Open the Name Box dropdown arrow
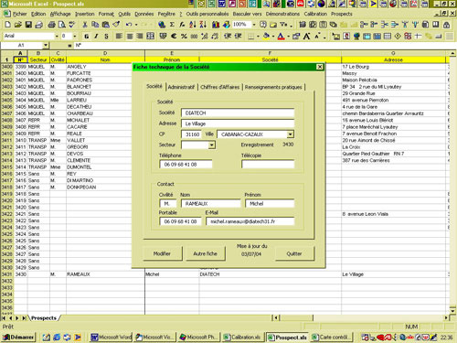This screenshot has width=457, height=343. 46,46
